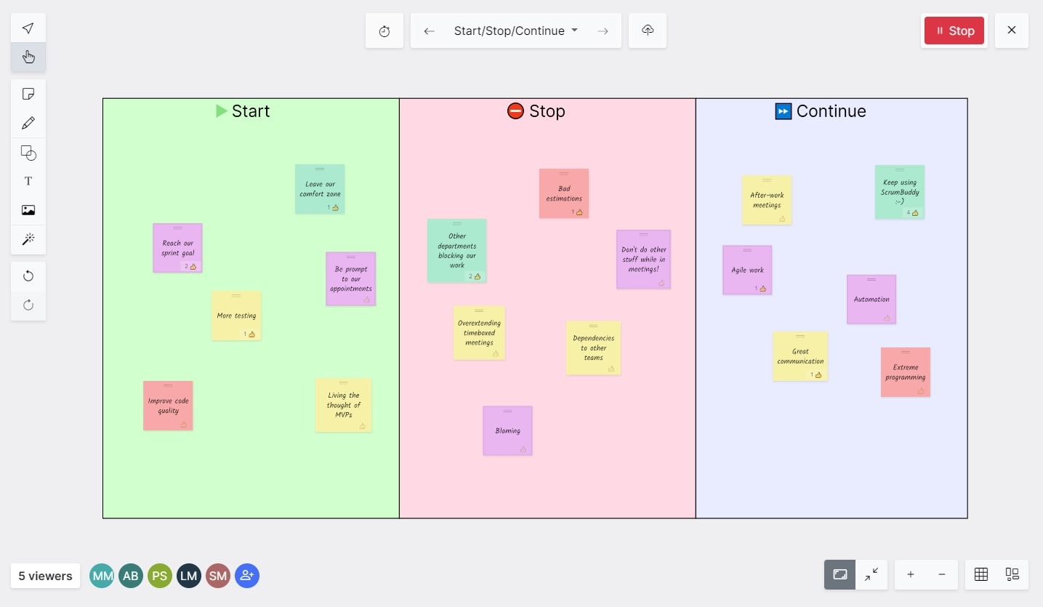This screenshot has height=607, width=1043.
Task: Switch on the layout arrangement view
Action: tap(1012, 574)
